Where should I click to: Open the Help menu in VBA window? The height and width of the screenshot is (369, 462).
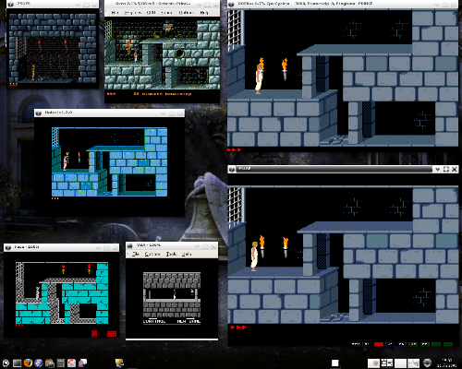pyautogui.click(x=187, y=254)
